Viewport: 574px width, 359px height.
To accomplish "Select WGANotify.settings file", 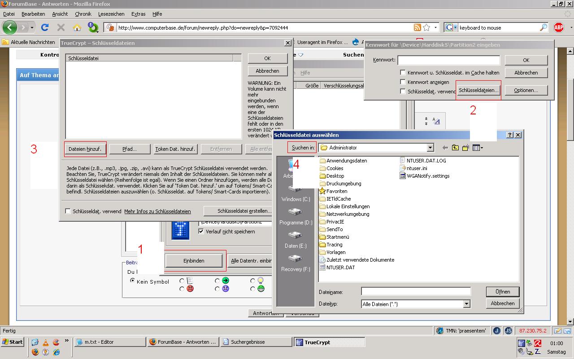I will [x=424, y=176].
